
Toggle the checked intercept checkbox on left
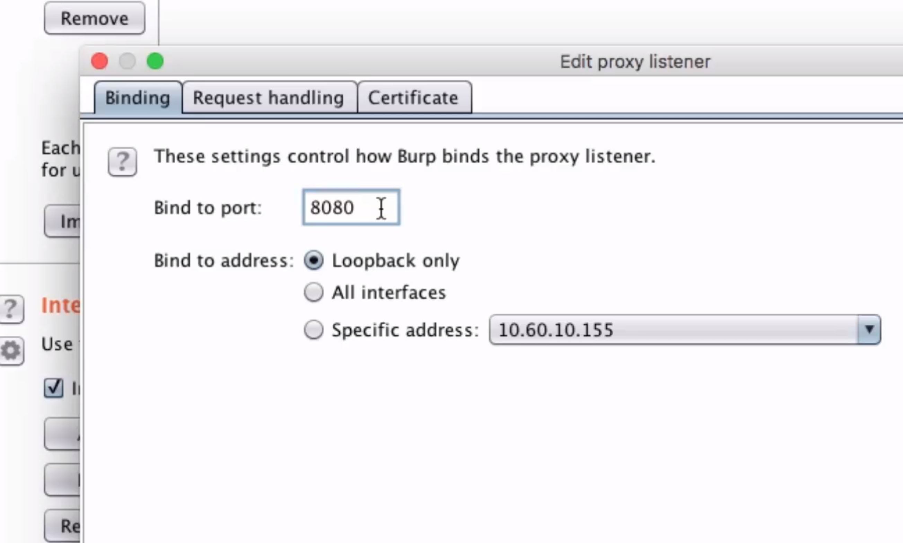coord(53,388)
